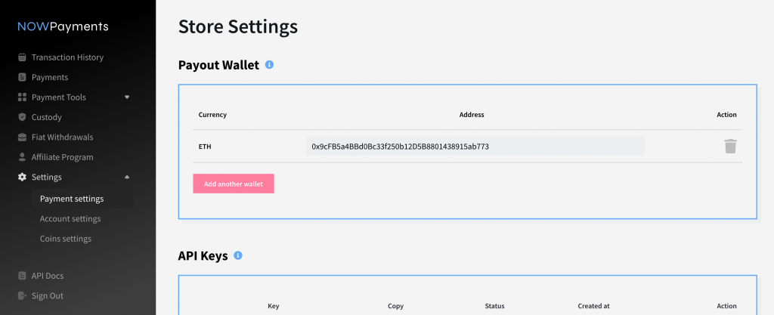Click the Payments sidebar icon
The height and width of the screenshot is (315, 774).
coord(23,77)
